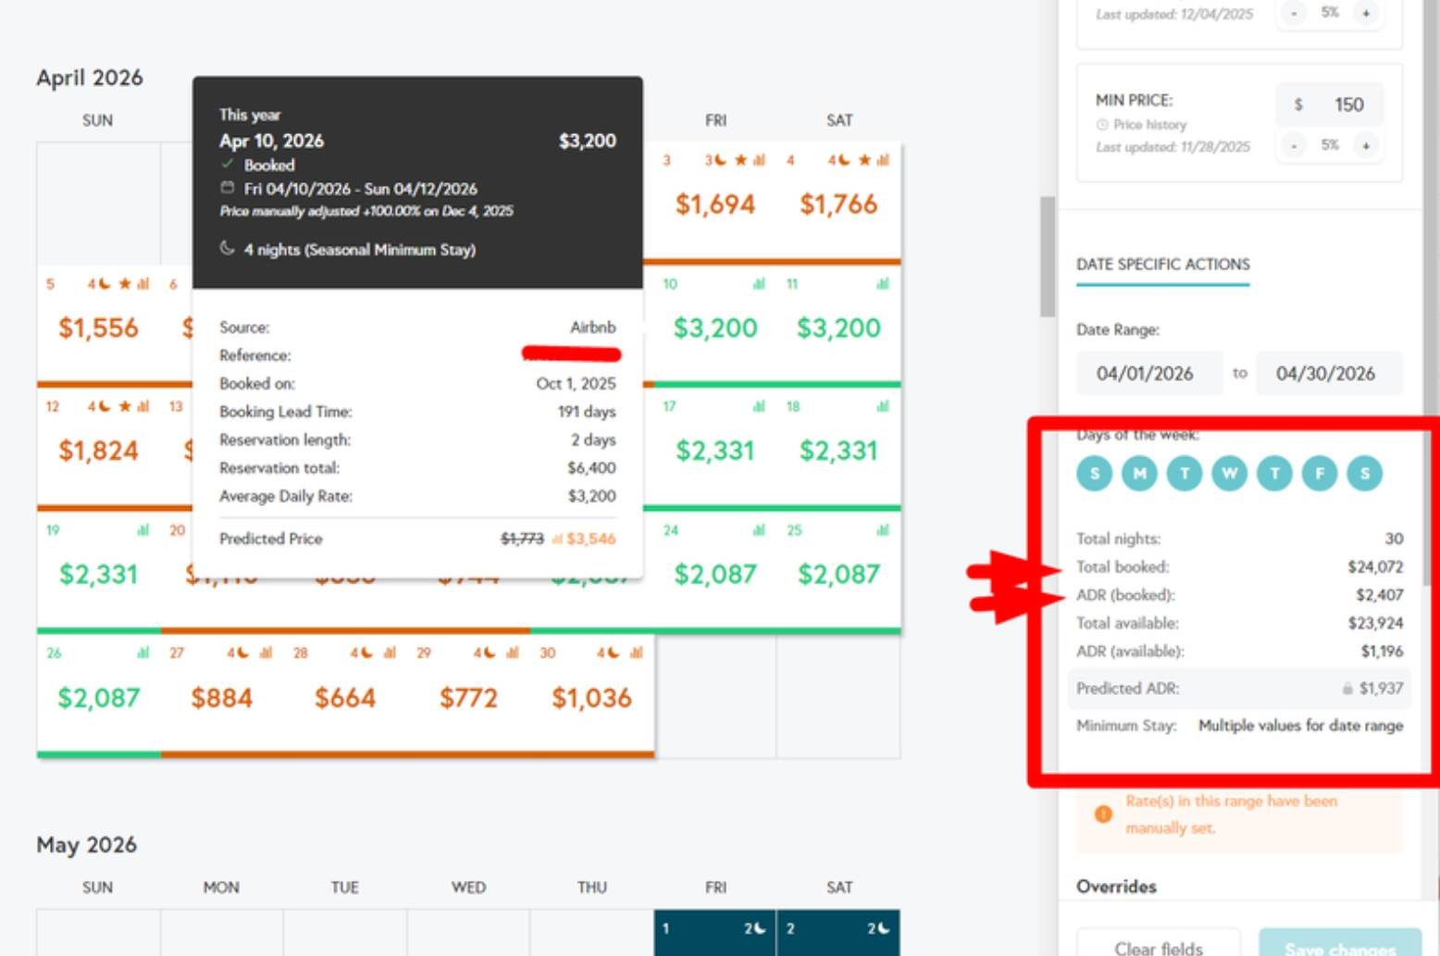1440x956 pixels.
Task: Open the start date 04/01/2026 picker
Action: 1146,374
